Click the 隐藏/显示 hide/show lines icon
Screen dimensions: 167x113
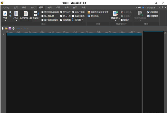[115, 14]
